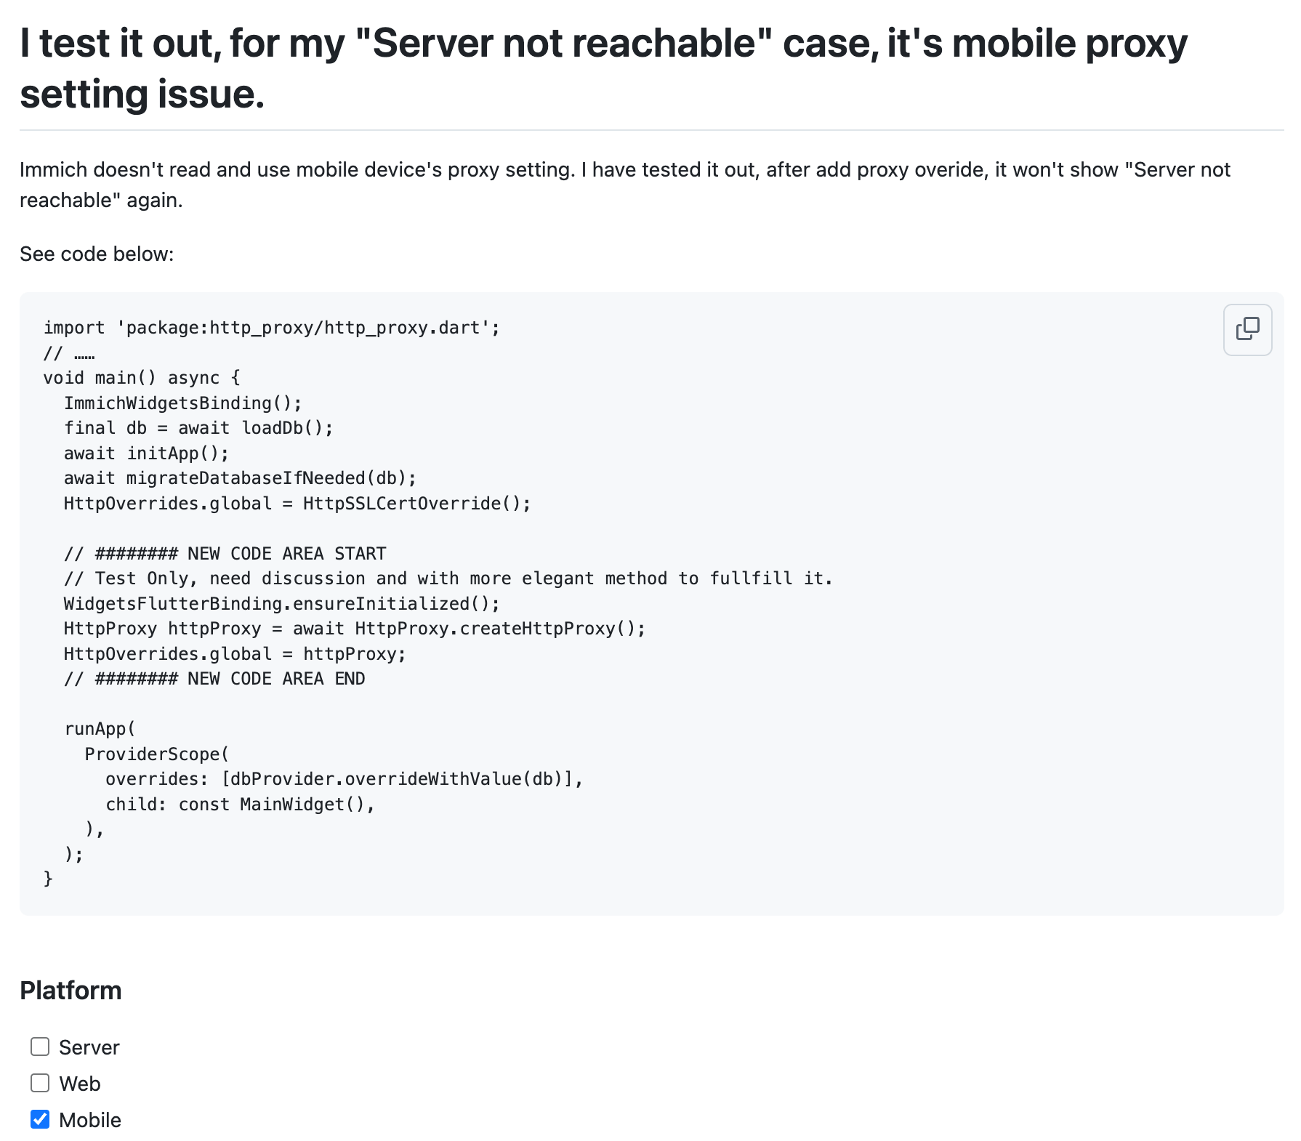1301x1141 pixels.
Task: Copy the code block to clipboard
Action: [x=1247, y=329]
